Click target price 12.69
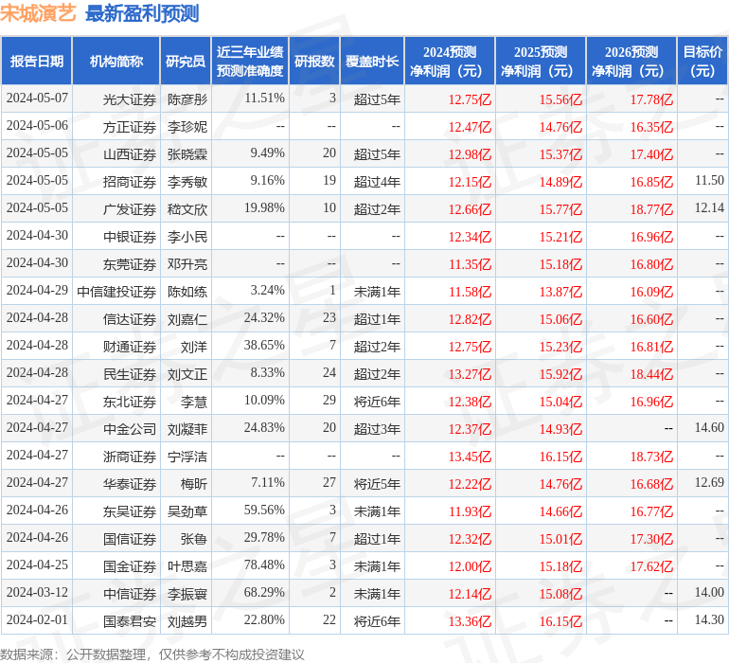 click(x=709, y=482)
